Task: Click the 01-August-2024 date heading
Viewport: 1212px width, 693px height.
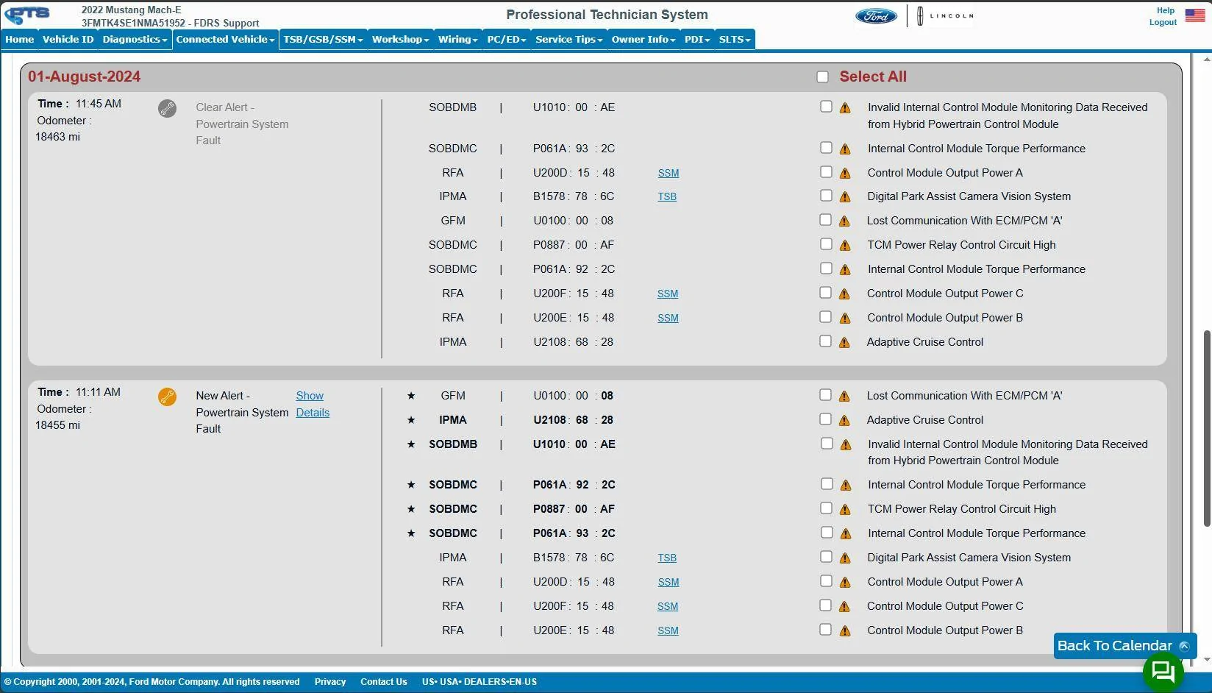Action: pyautogui.click(x=84, y=77)
